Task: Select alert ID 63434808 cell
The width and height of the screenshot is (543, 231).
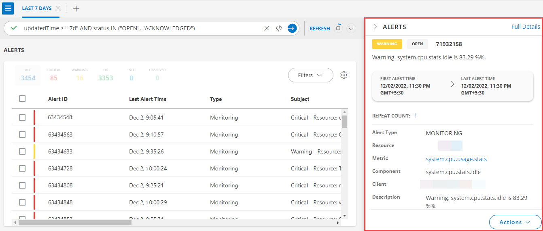Action: [x=60, y=185]
